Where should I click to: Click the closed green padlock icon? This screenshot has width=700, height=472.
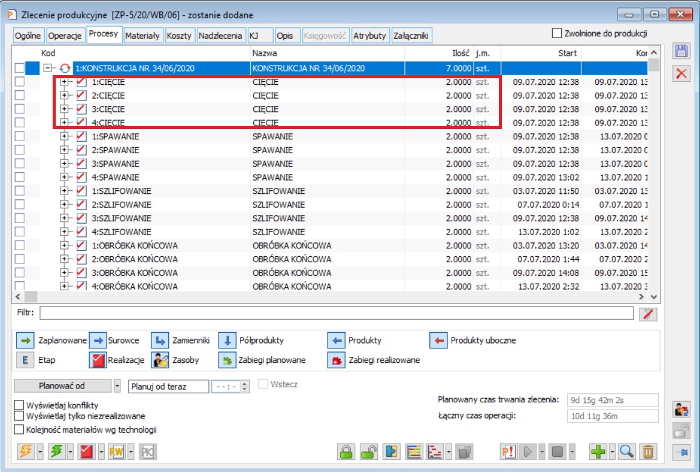[x=346, y=451]
